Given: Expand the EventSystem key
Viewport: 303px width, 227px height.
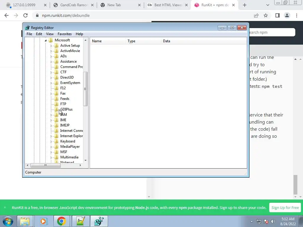Looking at the screenshot, I should (51, 83).
